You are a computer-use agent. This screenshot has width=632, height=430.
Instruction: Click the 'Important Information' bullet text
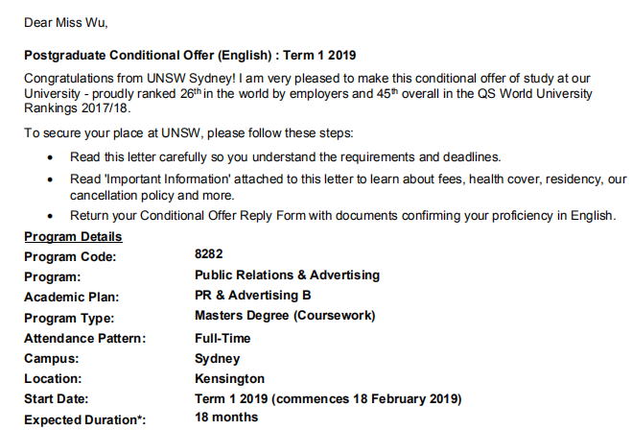348,187
